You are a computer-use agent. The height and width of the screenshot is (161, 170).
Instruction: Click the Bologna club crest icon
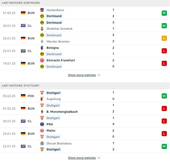click(x=42, y=48)
